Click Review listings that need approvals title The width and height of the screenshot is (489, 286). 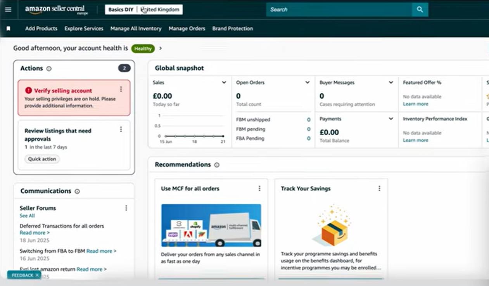click(58, 135)
